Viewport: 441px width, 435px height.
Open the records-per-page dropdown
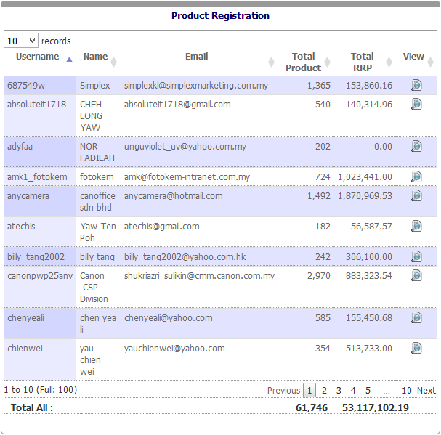(21, 41)
